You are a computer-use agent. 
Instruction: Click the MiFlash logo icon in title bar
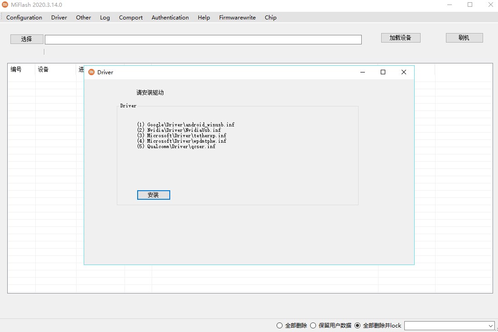5,5
